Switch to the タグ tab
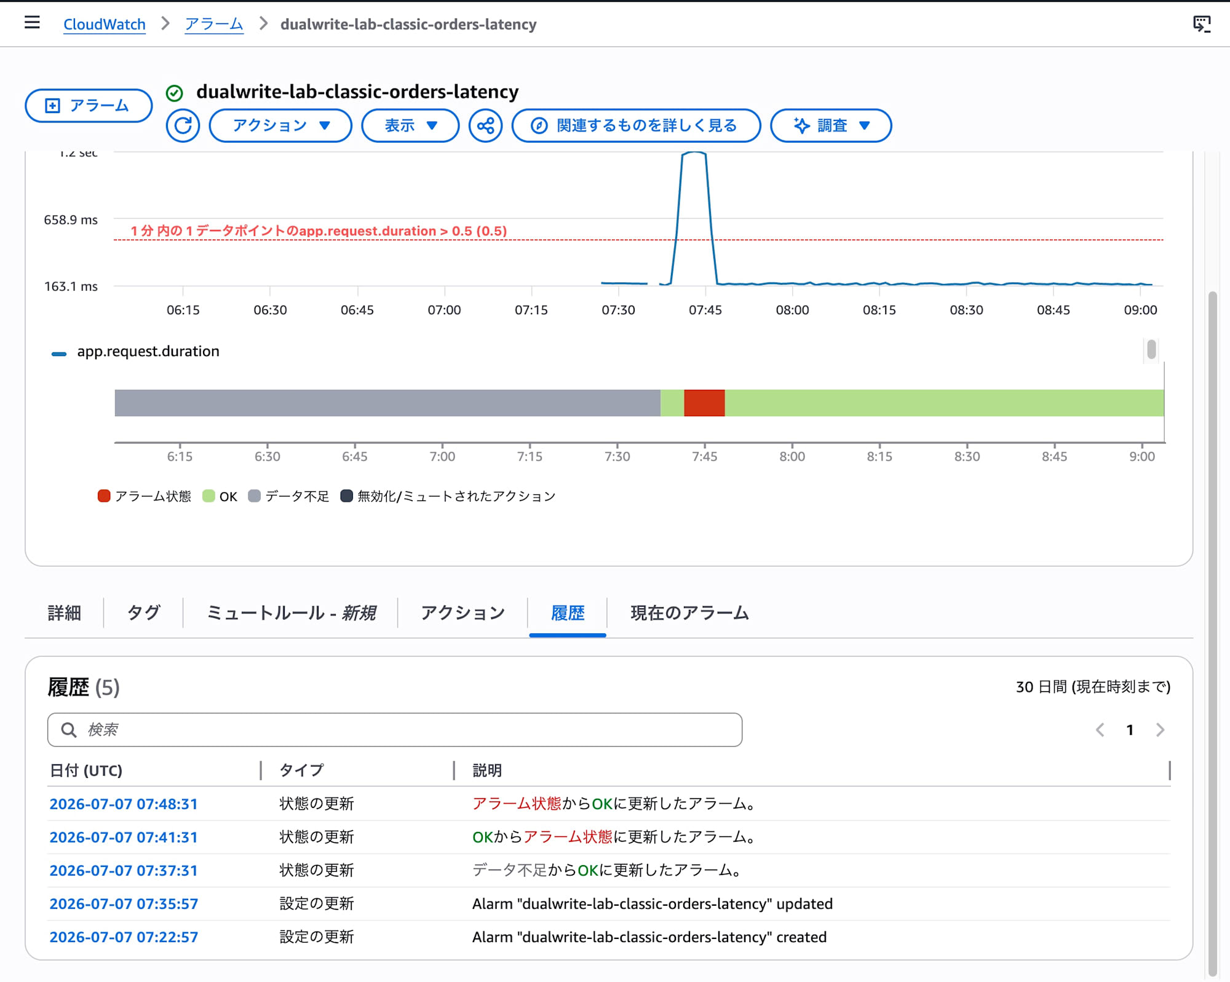The width and height of the screenshot is (1230, 982). 143,612
